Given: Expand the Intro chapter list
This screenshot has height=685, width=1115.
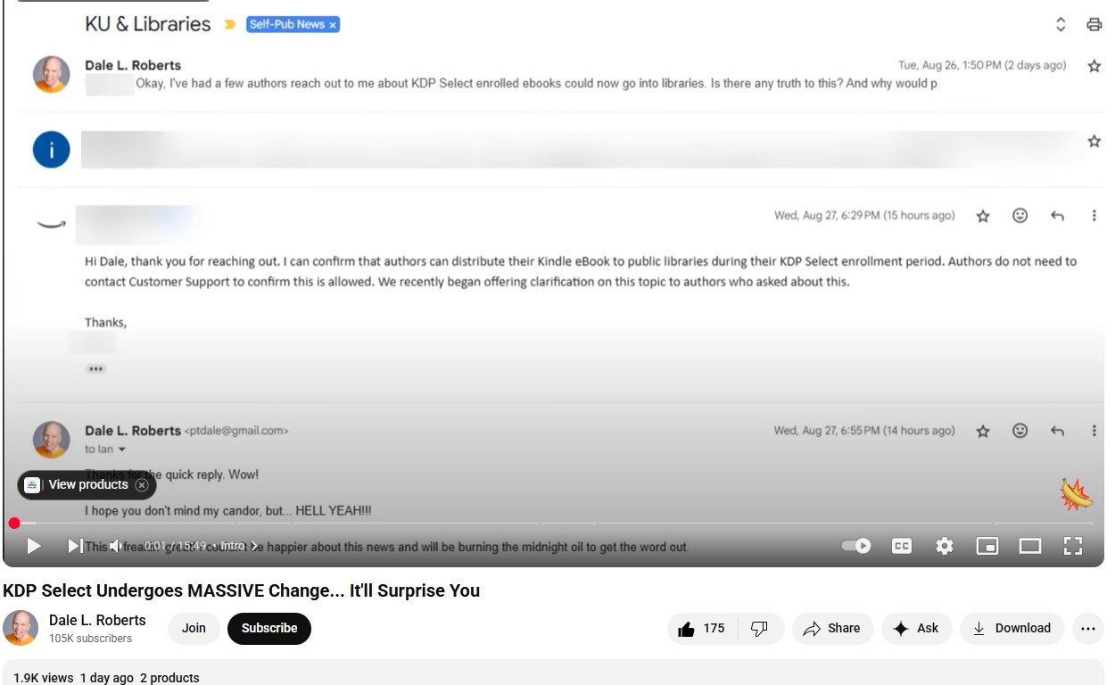Looking at the screenshot, I should [x=238, y=546].
